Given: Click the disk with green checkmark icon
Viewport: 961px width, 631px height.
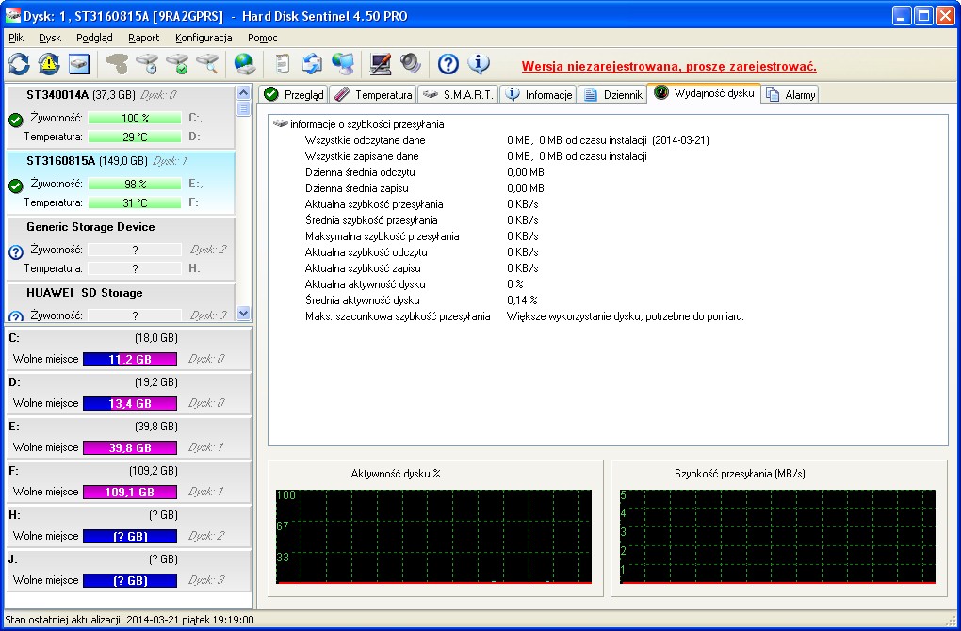Looking at the screenshot, I should click(176, 64).
